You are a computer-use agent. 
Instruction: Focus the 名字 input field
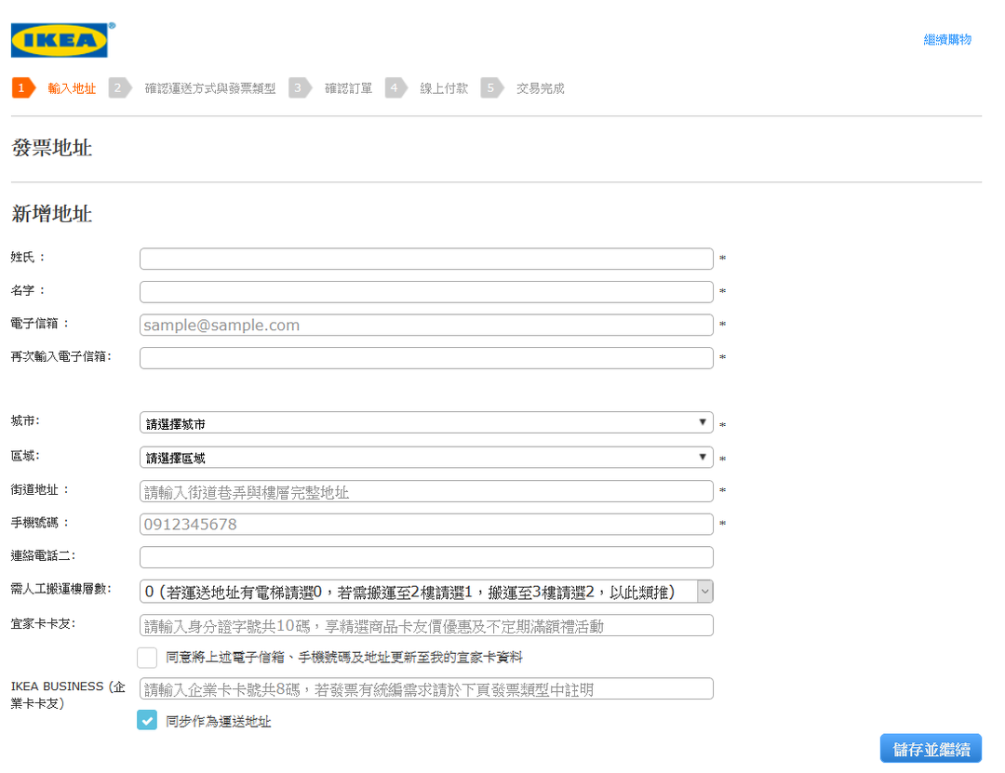426,292
